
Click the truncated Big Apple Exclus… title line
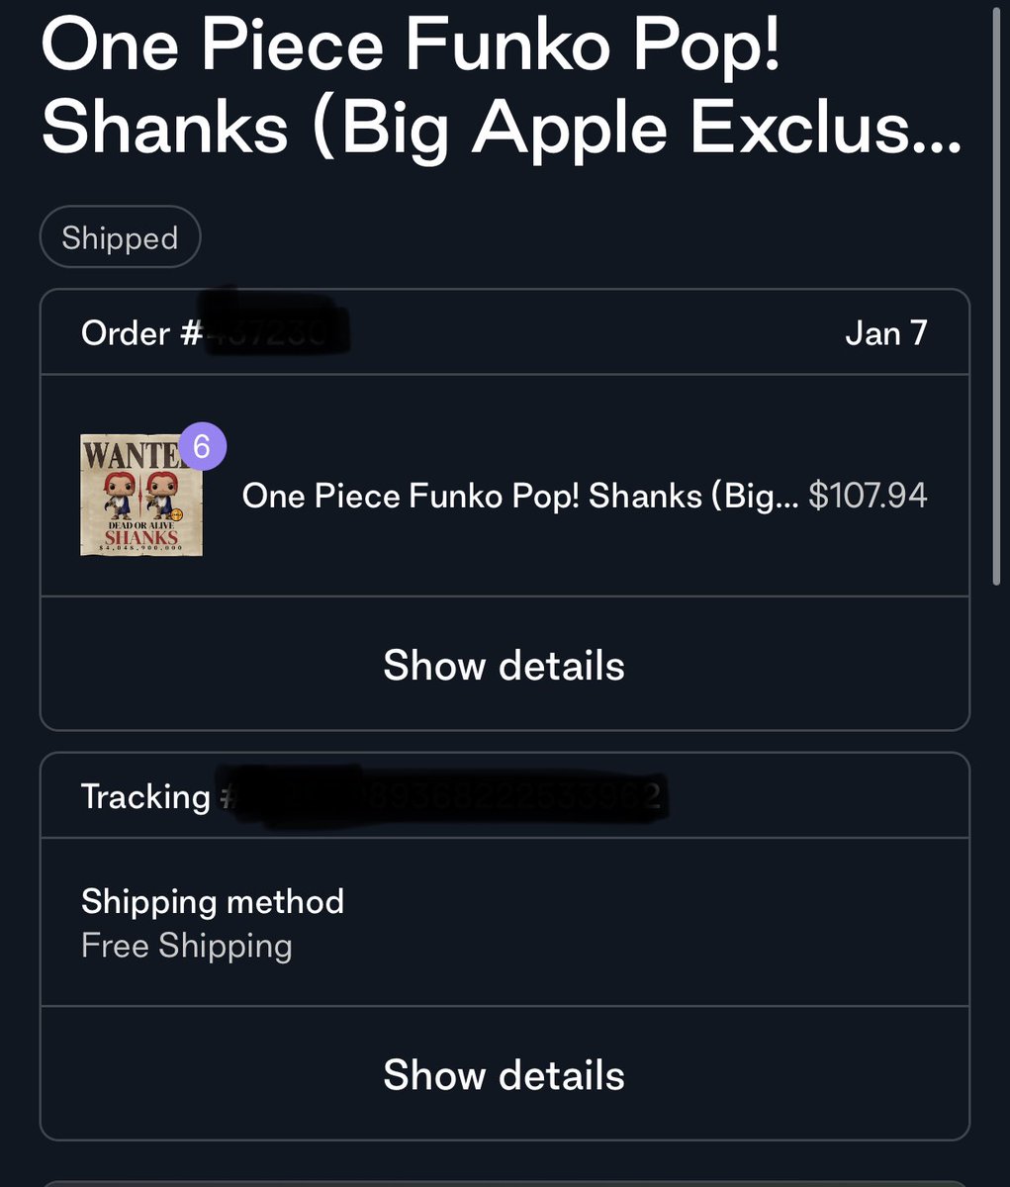[502, 127]
